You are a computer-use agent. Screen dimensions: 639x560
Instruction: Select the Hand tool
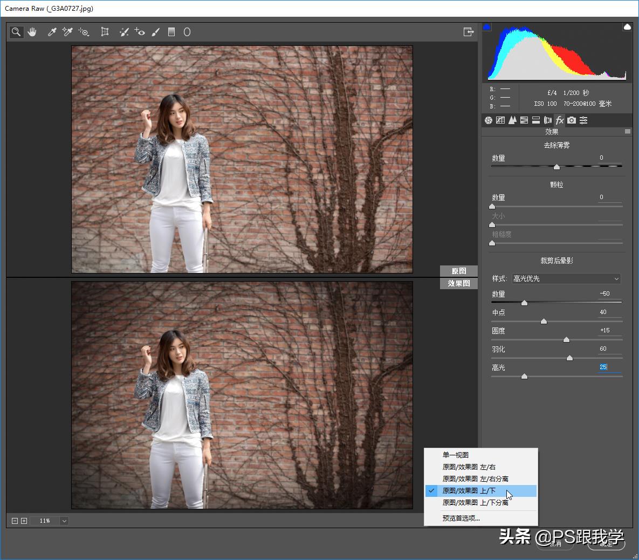pos(32,32)
